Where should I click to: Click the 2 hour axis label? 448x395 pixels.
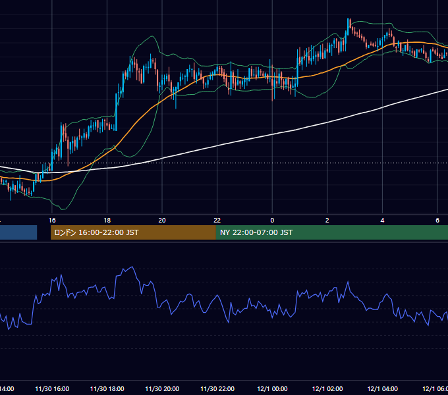327,221
